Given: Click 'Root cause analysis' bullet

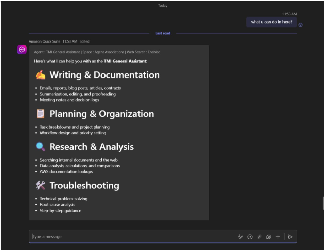Looking at the screenshot, I should click(x=58, y=205).
